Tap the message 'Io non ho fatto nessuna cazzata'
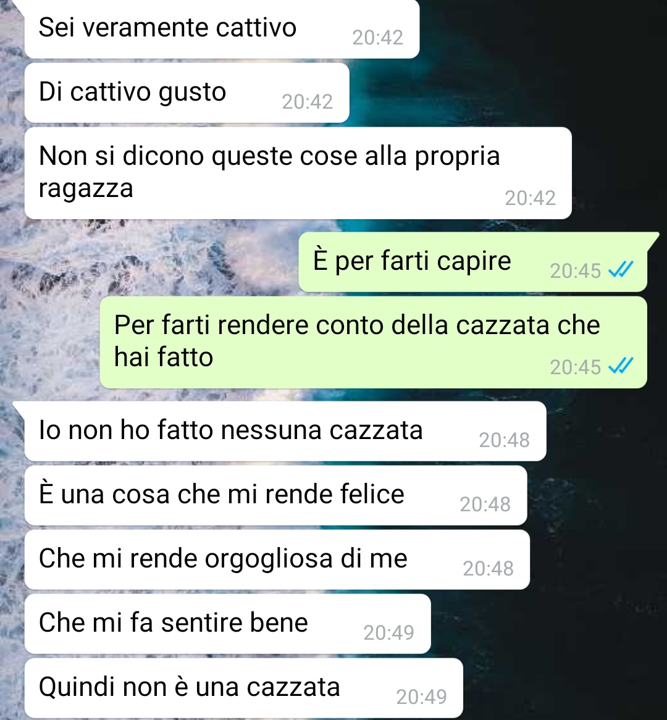 285,431
